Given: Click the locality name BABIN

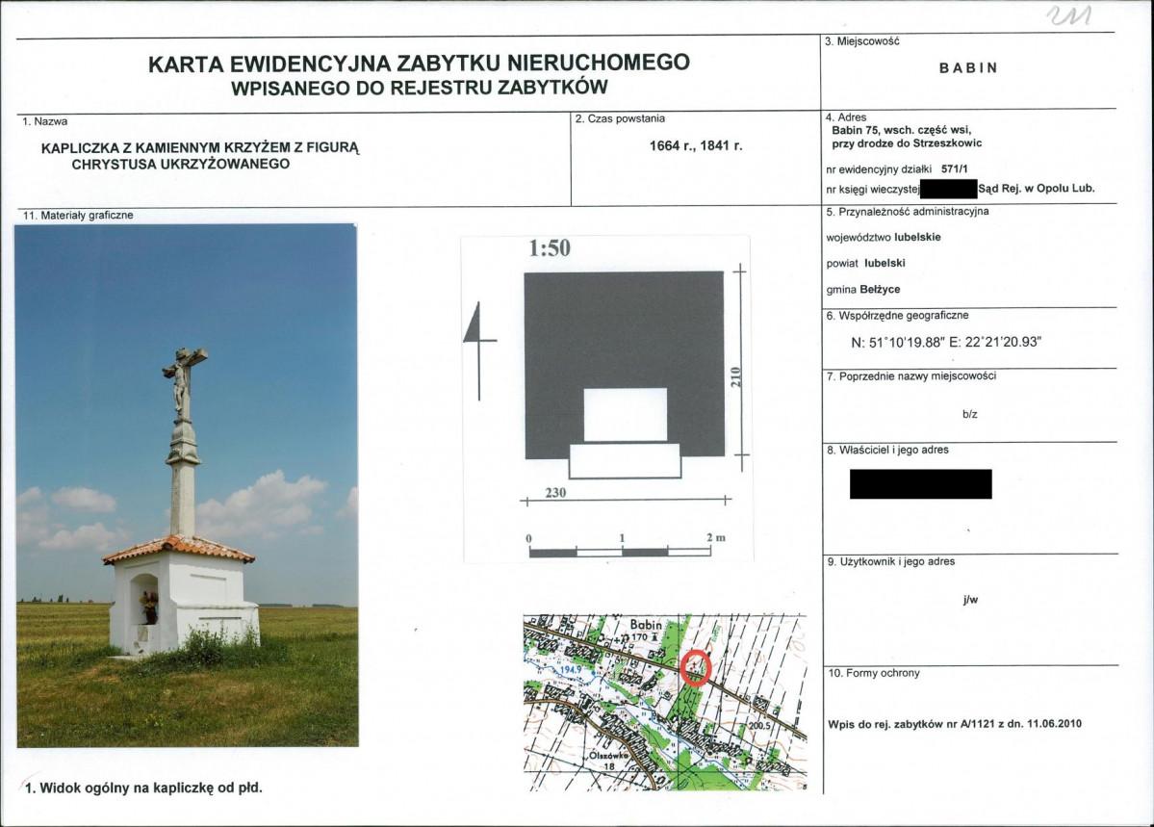Looking at the screenshot, I should [x=968, y=67].
